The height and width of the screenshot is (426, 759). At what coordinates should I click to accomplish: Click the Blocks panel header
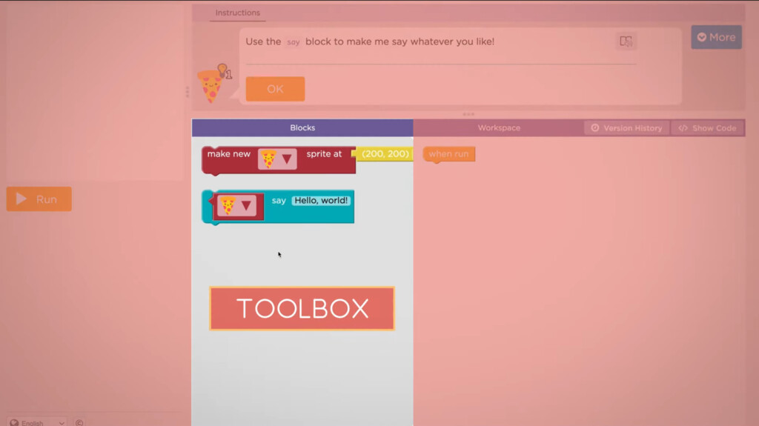(x=302, y=127)
